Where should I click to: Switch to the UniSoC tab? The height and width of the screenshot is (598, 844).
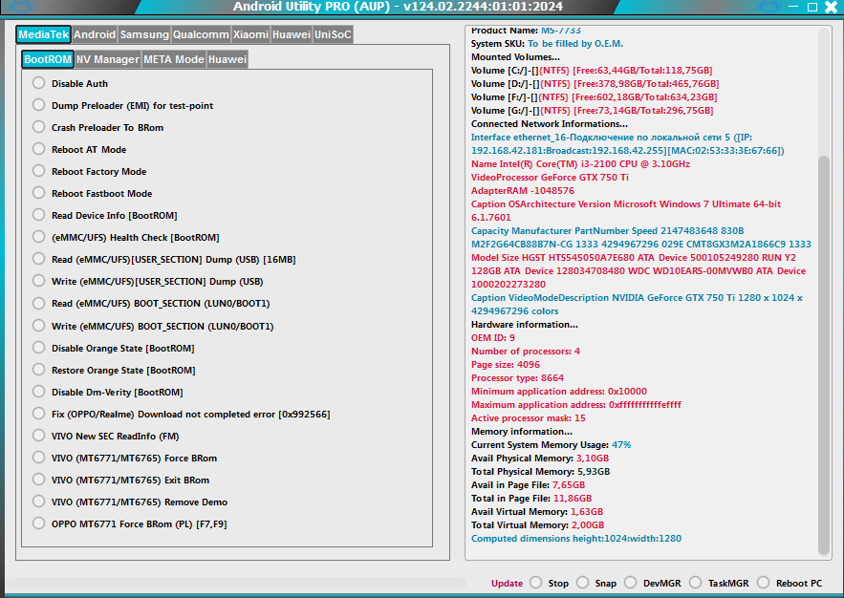(333, 34)
